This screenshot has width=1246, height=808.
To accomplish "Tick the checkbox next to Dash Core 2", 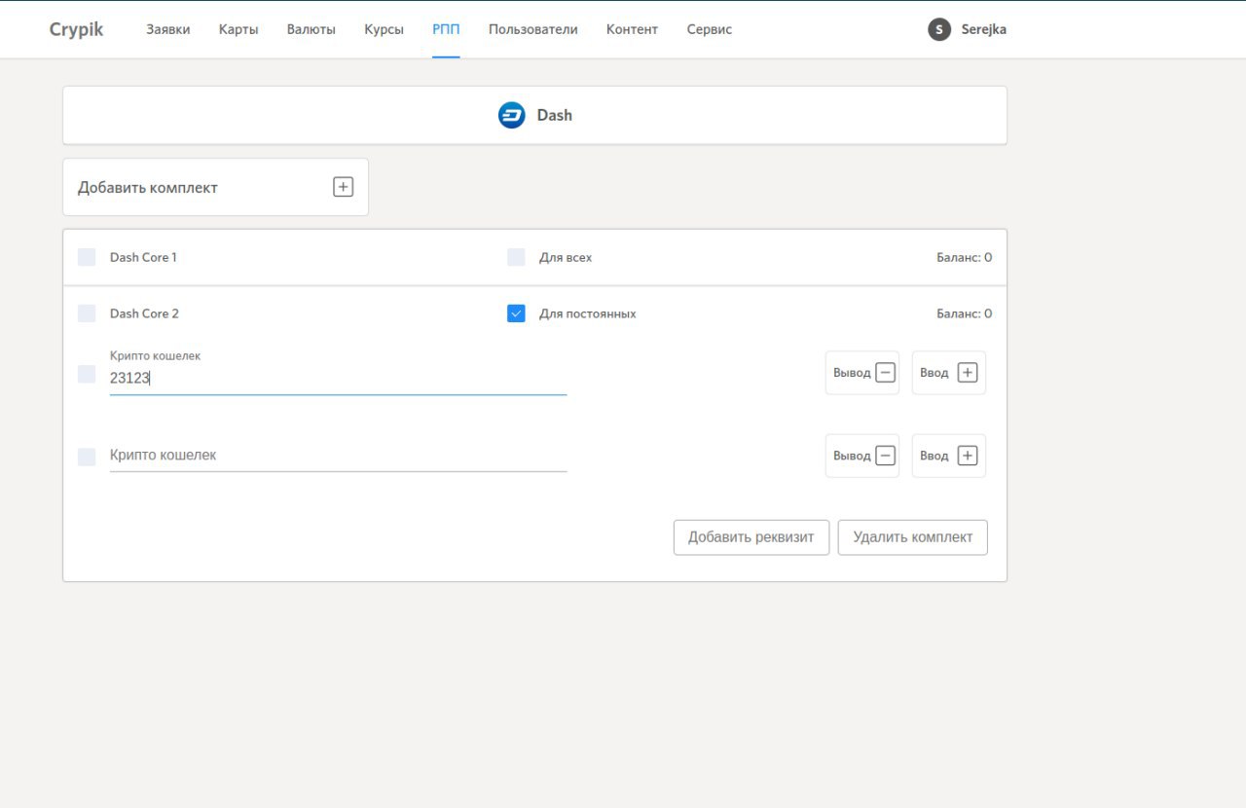I will click(87, 313).
